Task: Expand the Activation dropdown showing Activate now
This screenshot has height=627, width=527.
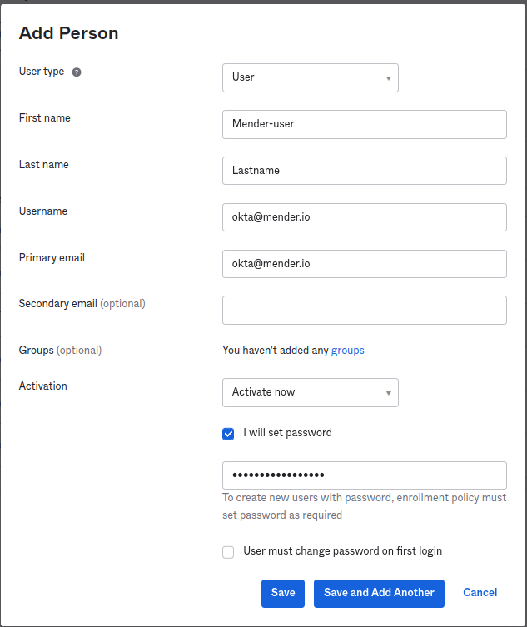Action: tap(310, 392)
